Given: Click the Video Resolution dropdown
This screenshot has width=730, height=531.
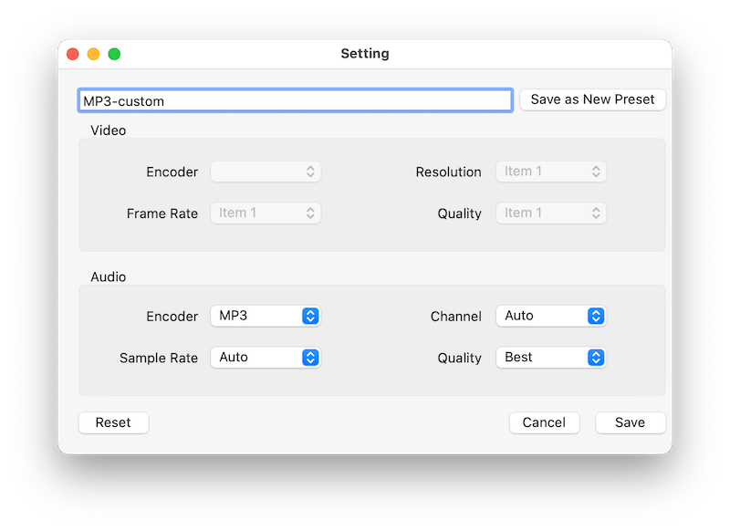Looking at the screenshot, I should (x=550, y=172).
